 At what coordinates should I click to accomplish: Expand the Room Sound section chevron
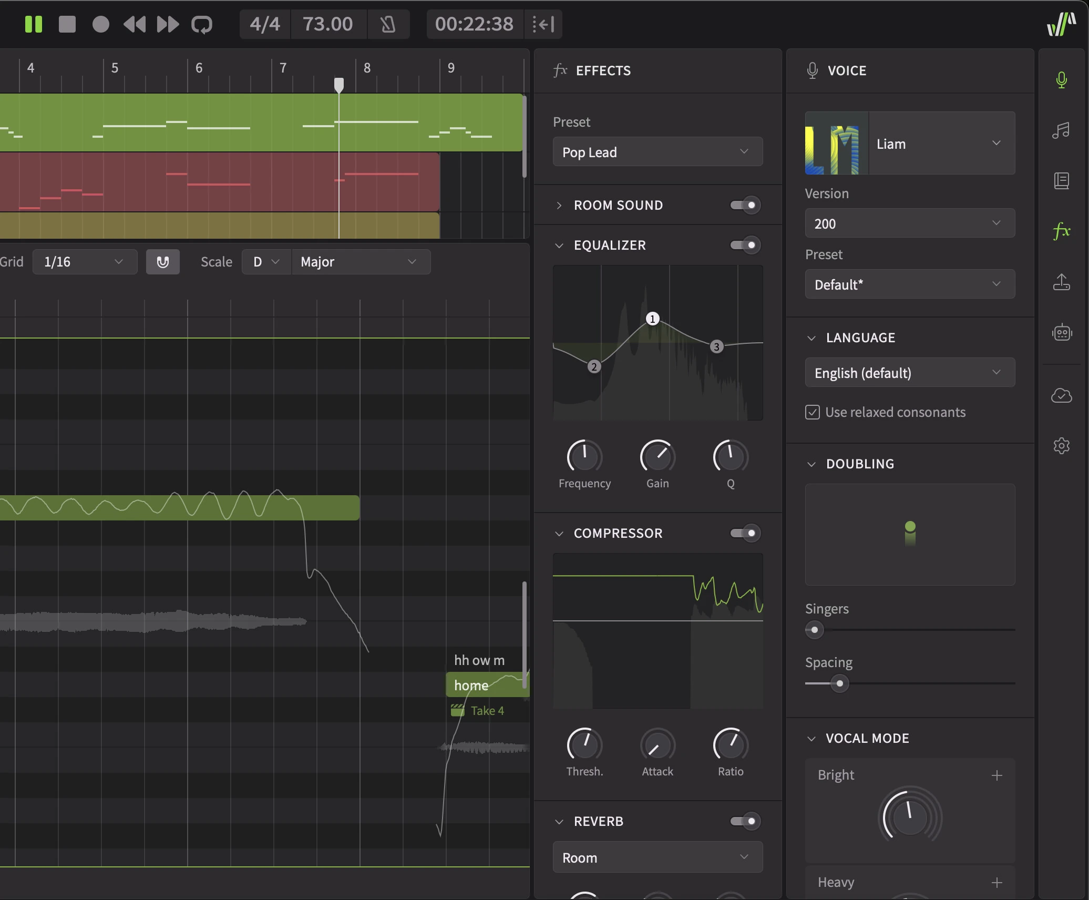click(559, 205)
